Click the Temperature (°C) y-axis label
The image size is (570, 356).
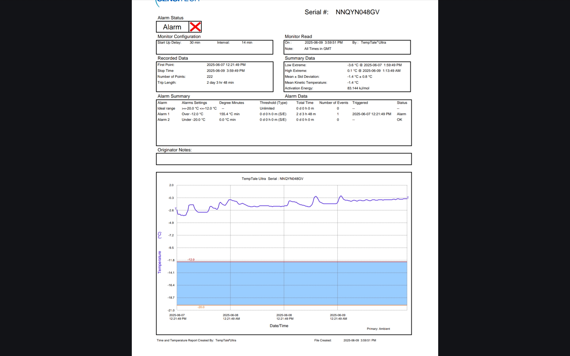[159, 252]
